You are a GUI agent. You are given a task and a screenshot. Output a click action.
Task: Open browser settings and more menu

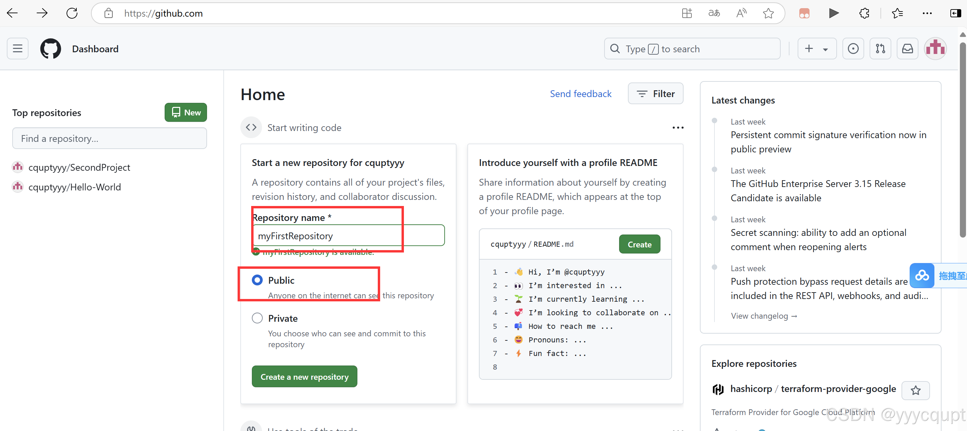coord(927,14)
